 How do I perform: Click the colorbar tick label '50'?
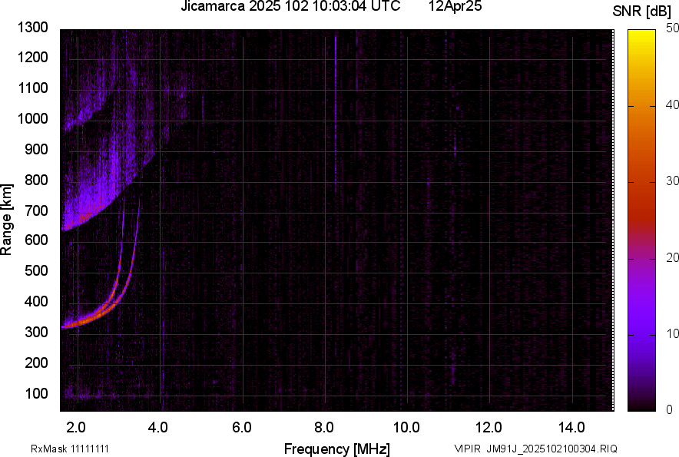point(672,28)
